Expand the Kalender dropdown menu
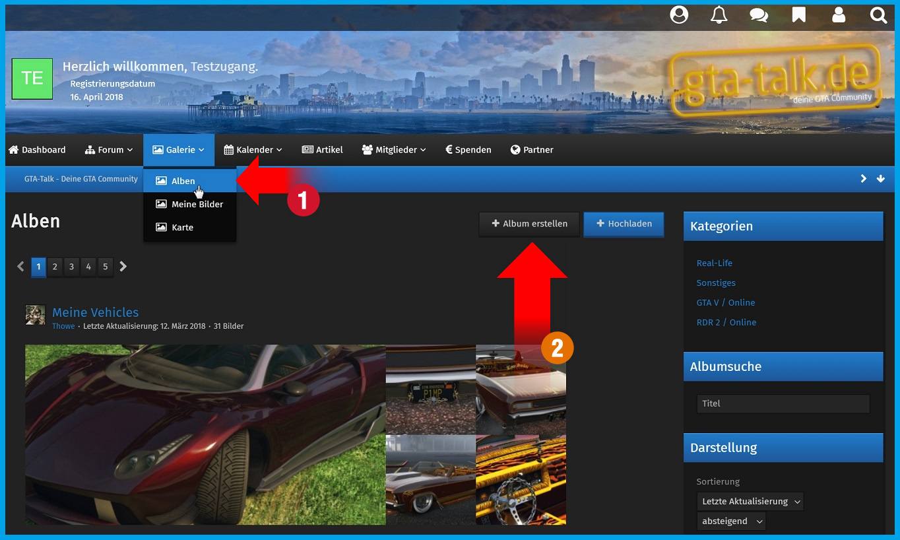The height and width of the screenshot is (540, 900). pyautogui.click(x=253, y=150)
